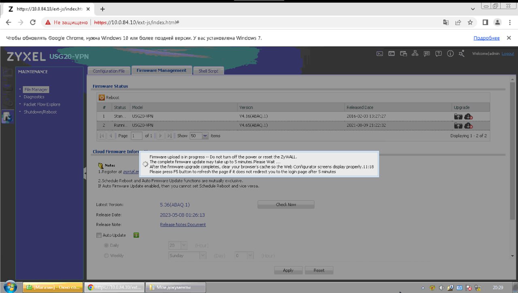Launch the setup wizard wand icon

(462, 53)
